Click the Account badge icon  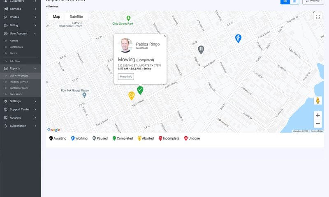click(x=6, y=118)
